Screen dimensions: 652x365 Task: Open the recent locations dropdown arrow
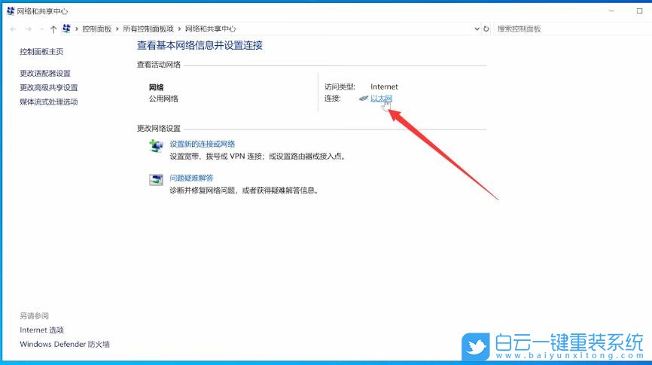tap(41, 29)
